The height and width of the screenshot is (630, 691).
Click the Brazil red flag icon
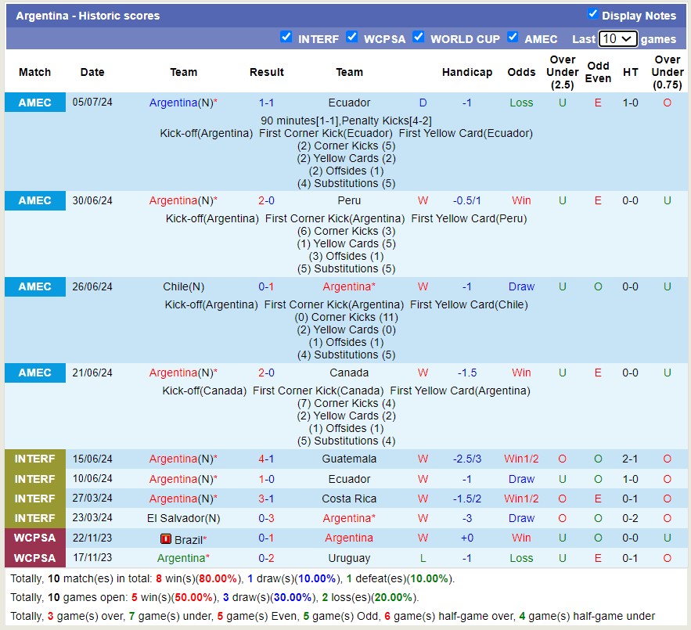tap(166, 538)
